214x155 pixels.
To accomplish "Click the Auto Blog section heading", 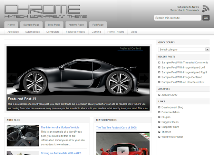I will pyautogui.click(x=13, y=120).
